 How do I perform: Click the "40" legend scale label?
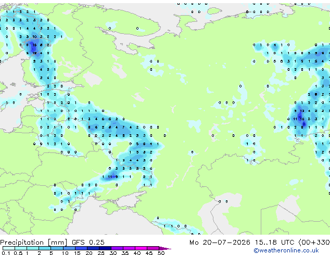click(x=137, y=253)
